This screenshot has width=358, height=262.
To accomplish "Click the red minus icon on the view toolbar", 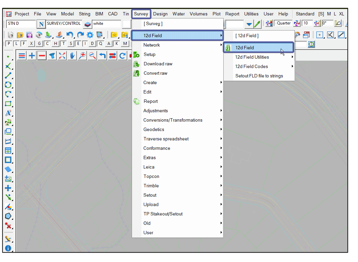I will (42, 56).
